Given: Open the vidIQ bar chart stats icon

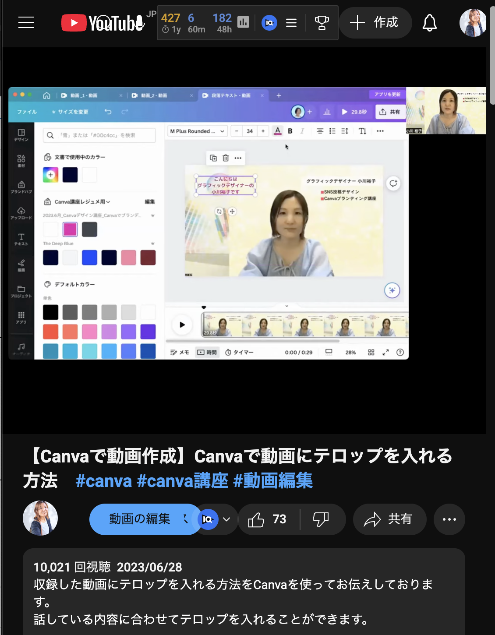Looking at the screenshot, I should pyautogui.click(x=243, y=22).
